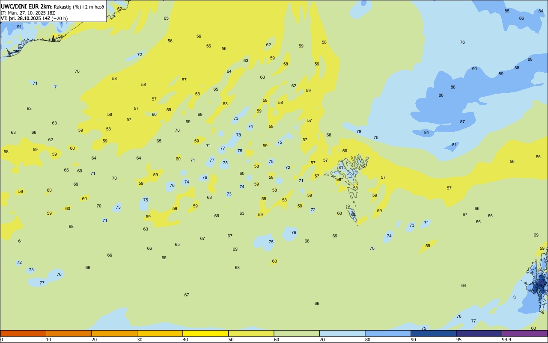
Task: Click the humidity value 61 on map
Action: pos(21,241)
